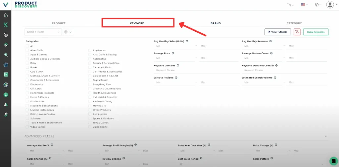Open the green bar chart sidebar icon
Image resolution: width=339 pixels, height=167 pixels.
point(6,75)
